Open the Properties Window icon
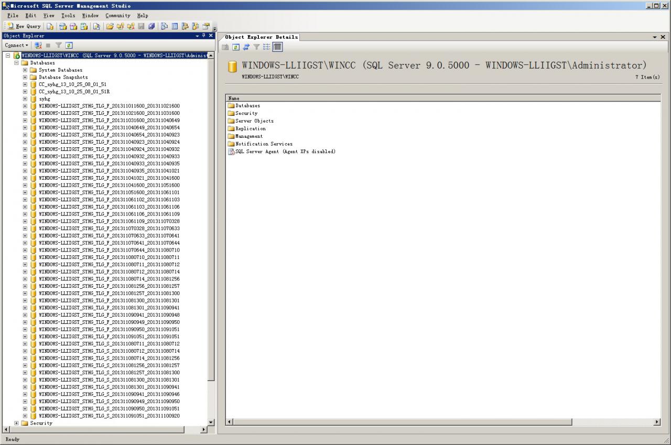 (x=206, y=26)
